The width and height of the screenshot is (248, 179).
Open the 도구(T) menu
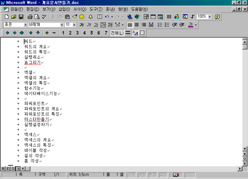[x=96, y=9]
